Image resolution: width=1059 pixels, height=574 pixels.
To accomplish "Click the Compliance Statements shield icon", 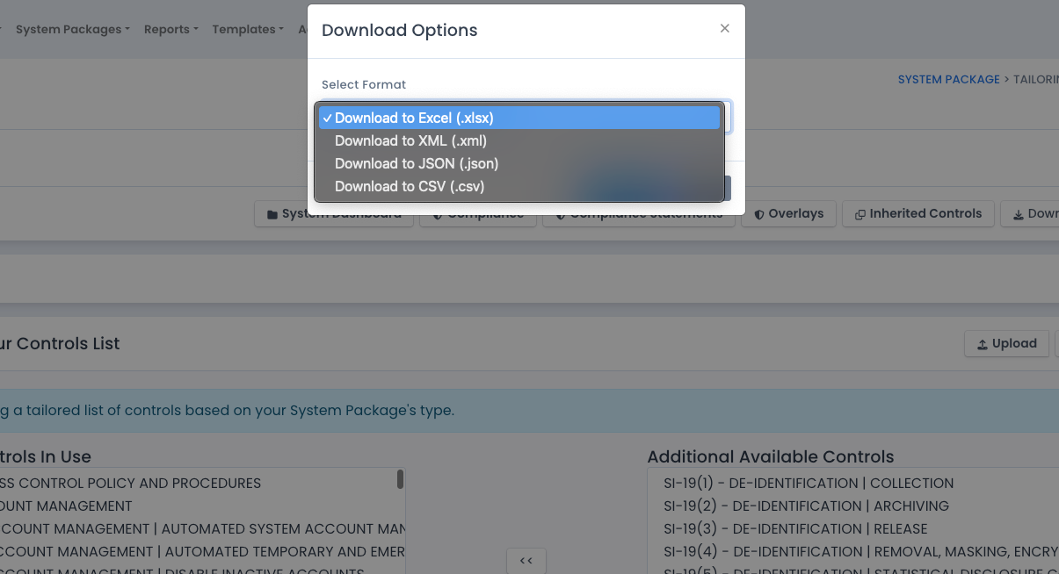I will 561,213.
